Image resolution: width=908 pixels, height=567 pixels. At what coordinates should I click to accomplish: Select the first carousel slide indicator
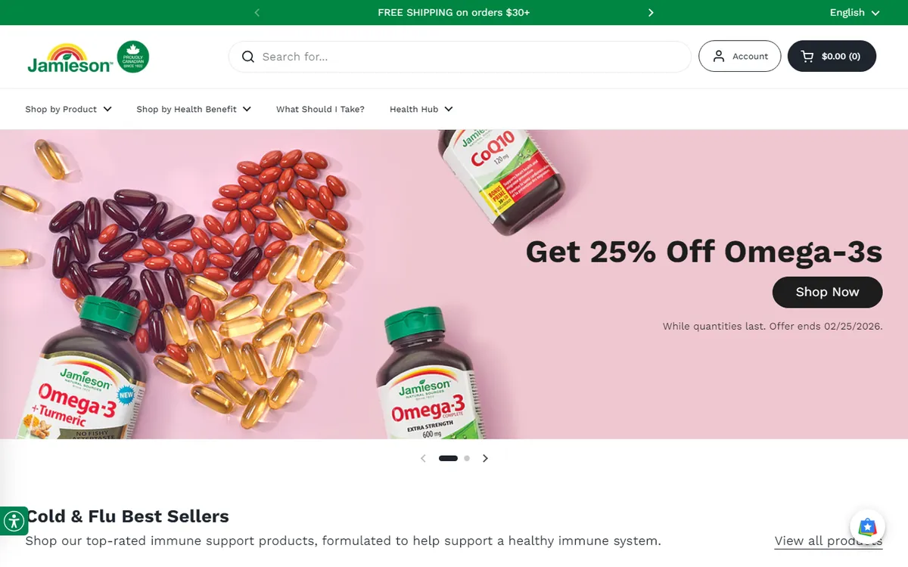click(449, 458)
